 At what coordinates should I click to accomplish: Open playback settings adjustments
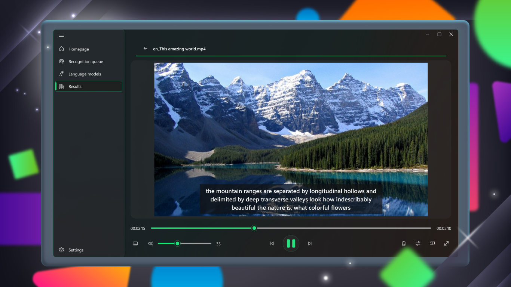(x=418, y=243)
